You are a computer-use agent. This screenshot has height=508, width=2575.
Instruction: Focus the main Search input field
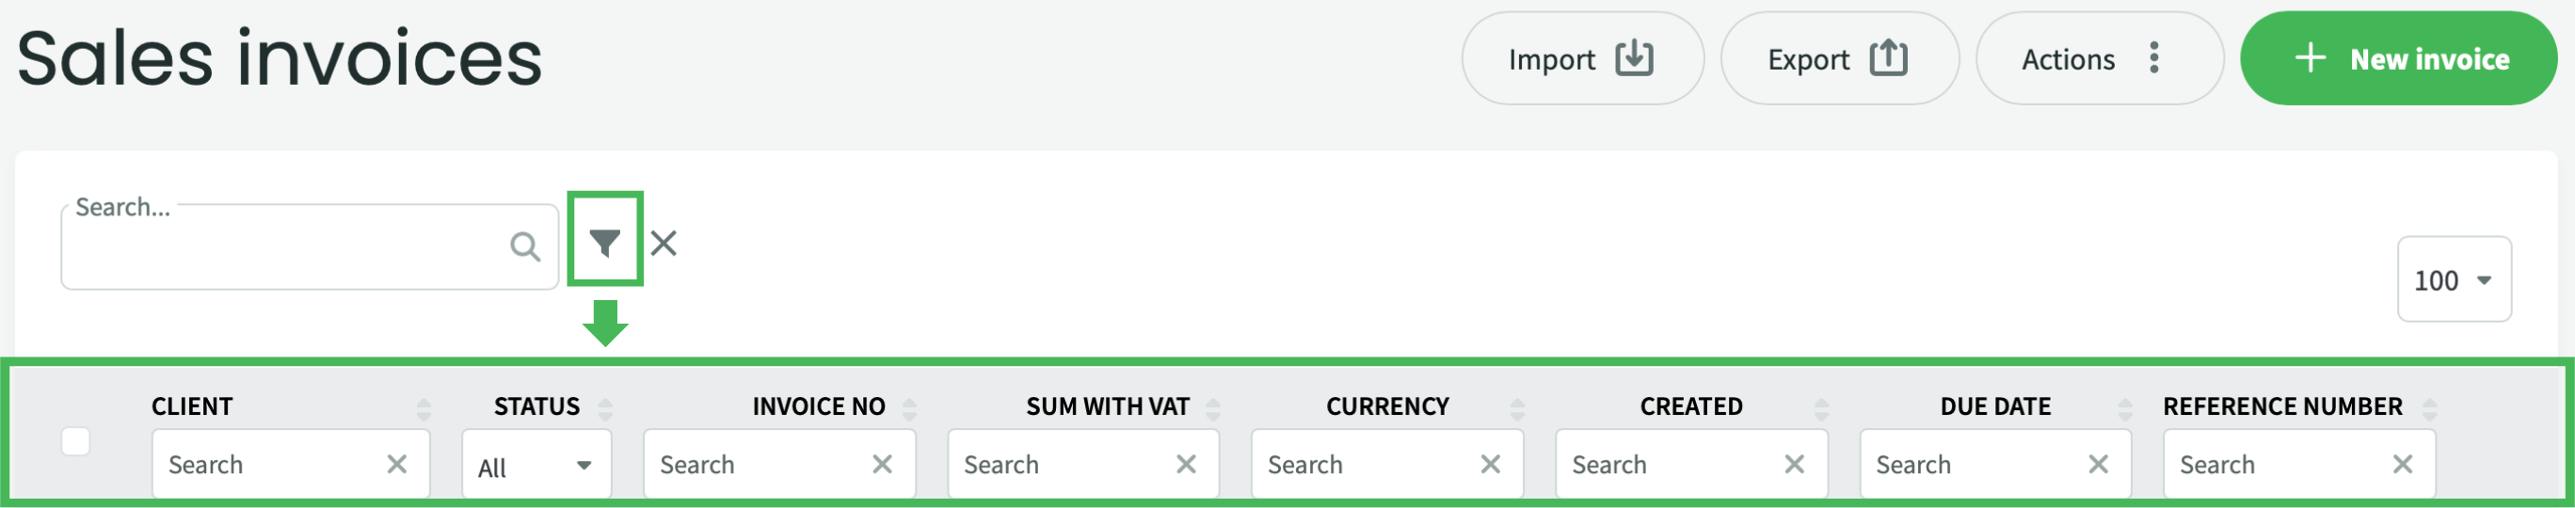pyautogui.click(x=285, y=248)
